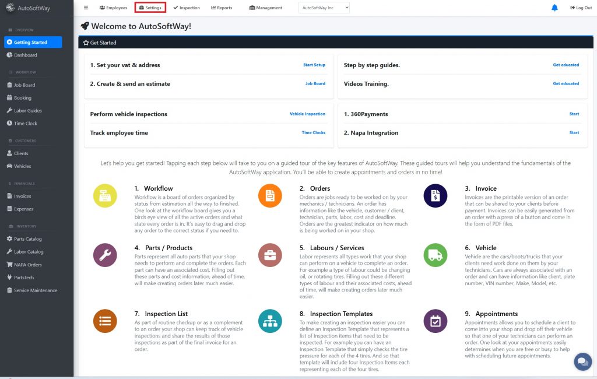Click the green Vehicle truck icon
The image size is (597, 379).
coord(436,255)
